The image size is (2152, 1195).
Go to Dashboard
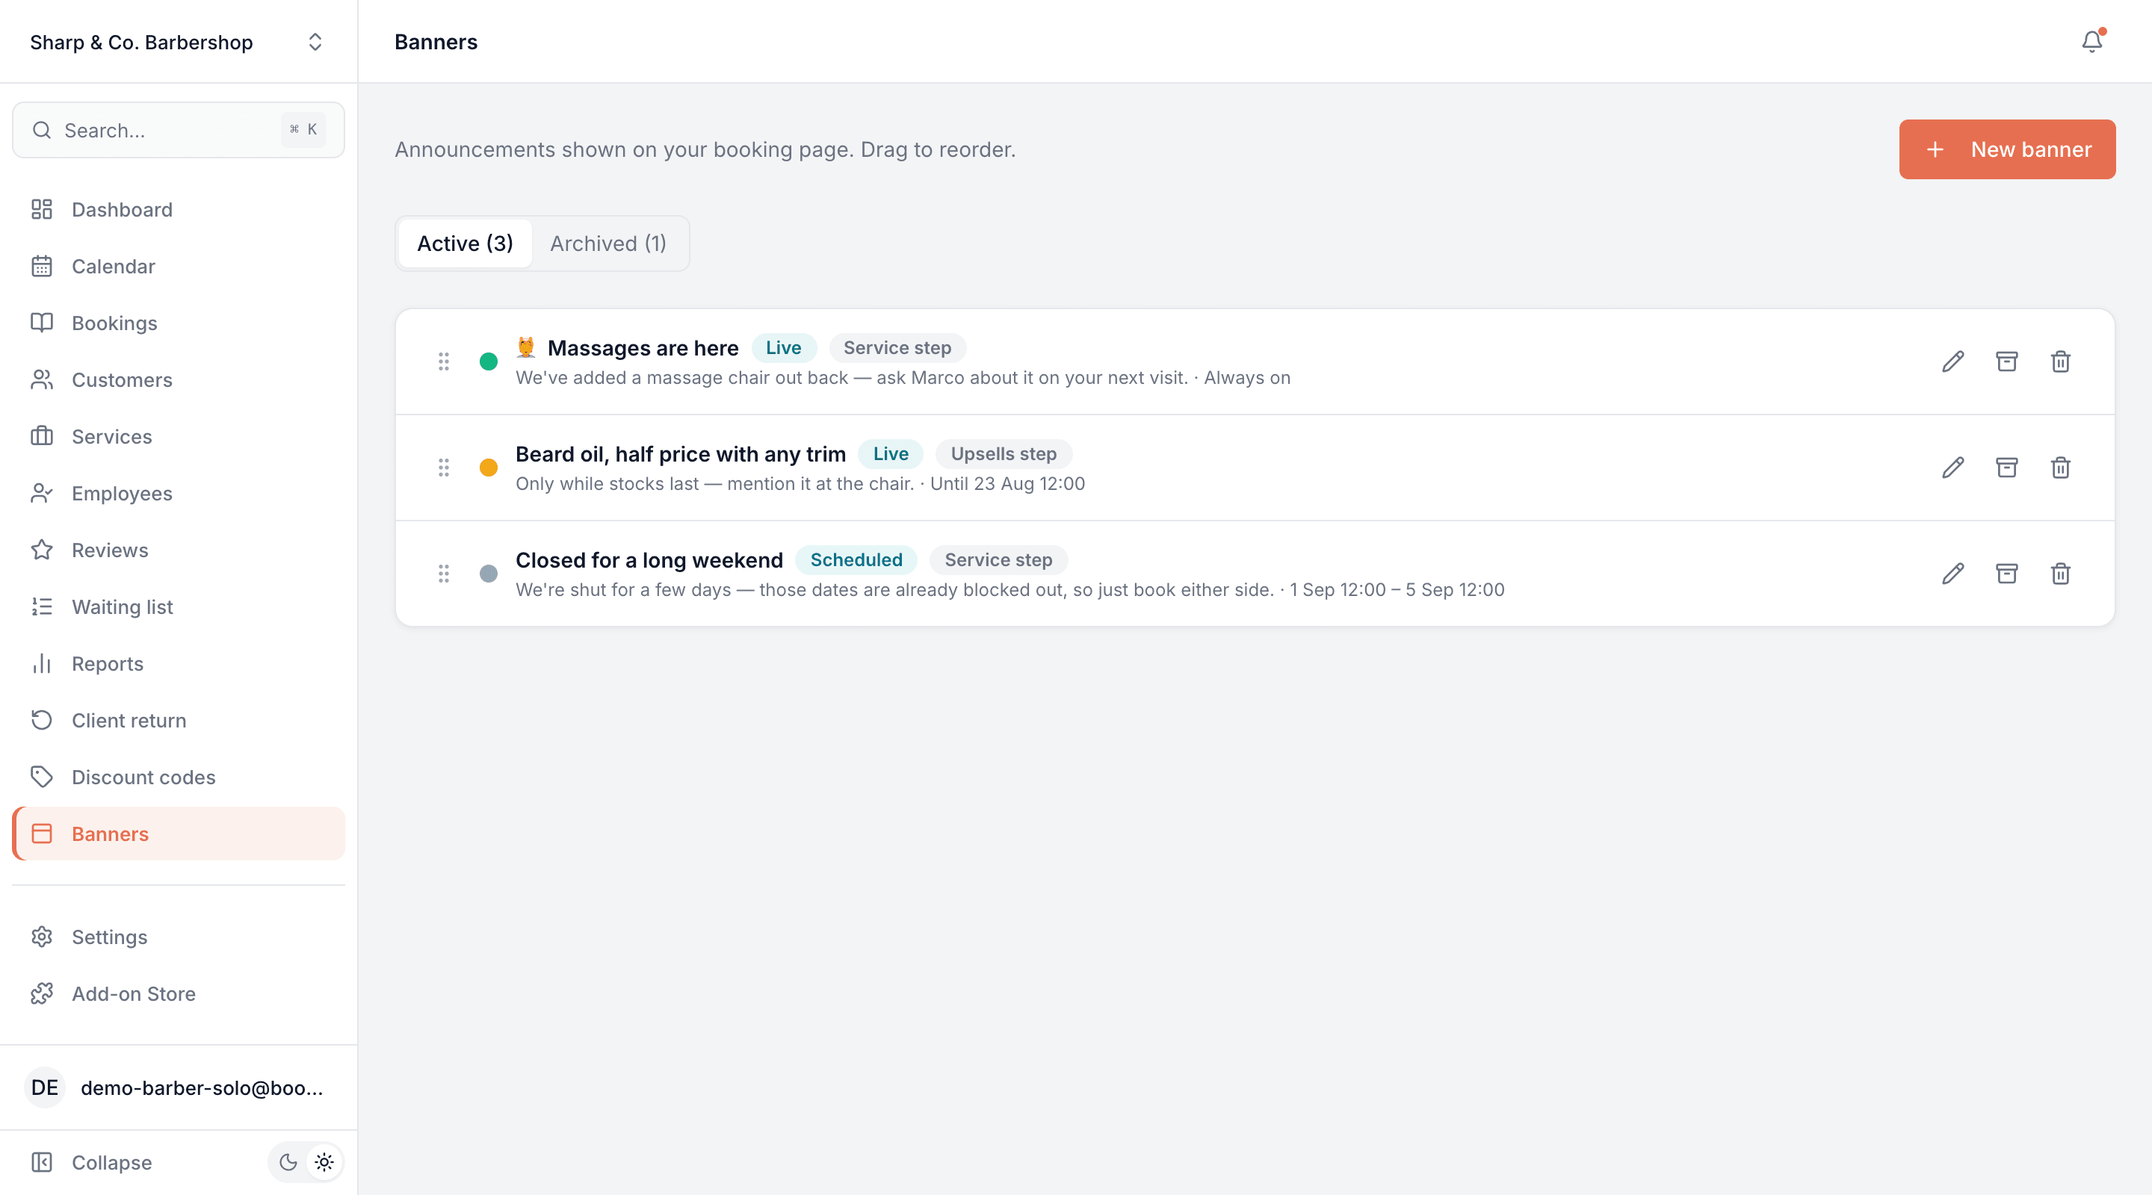click(x=178, y=210)
